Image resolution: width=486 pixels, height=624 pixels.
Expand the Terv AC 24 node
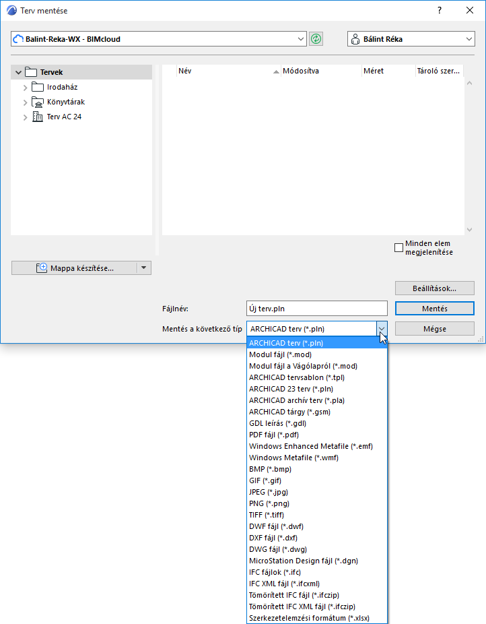point(26,117)
